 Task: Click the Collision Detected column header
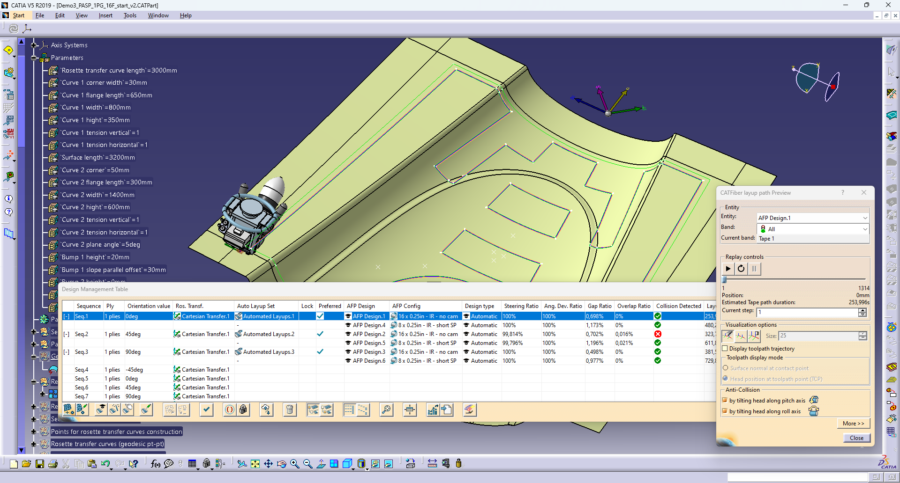click(x=678, y=306)
